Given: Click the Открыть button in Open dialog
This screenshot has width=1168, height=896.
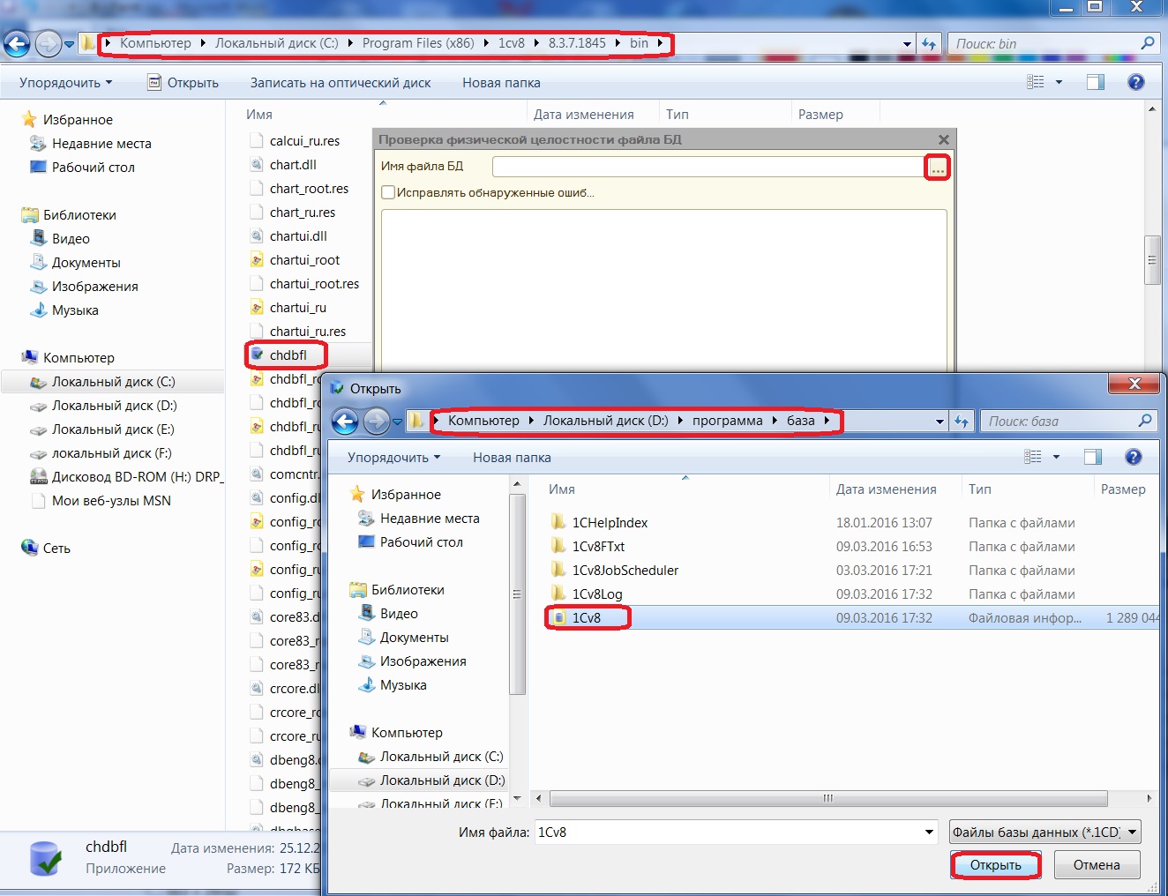Looking at the screenshot, I should [x=996, y=864].
